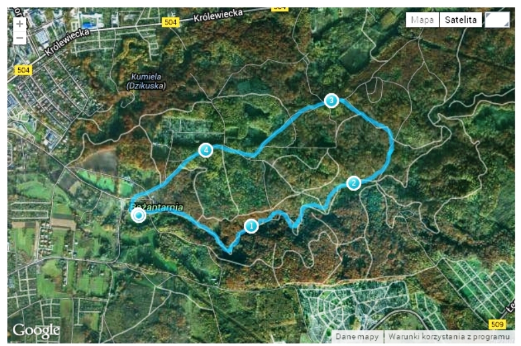Viewport: 521px width, 346px height.
Task: Click the 509 road badge
Action: [x=497, y=324]
